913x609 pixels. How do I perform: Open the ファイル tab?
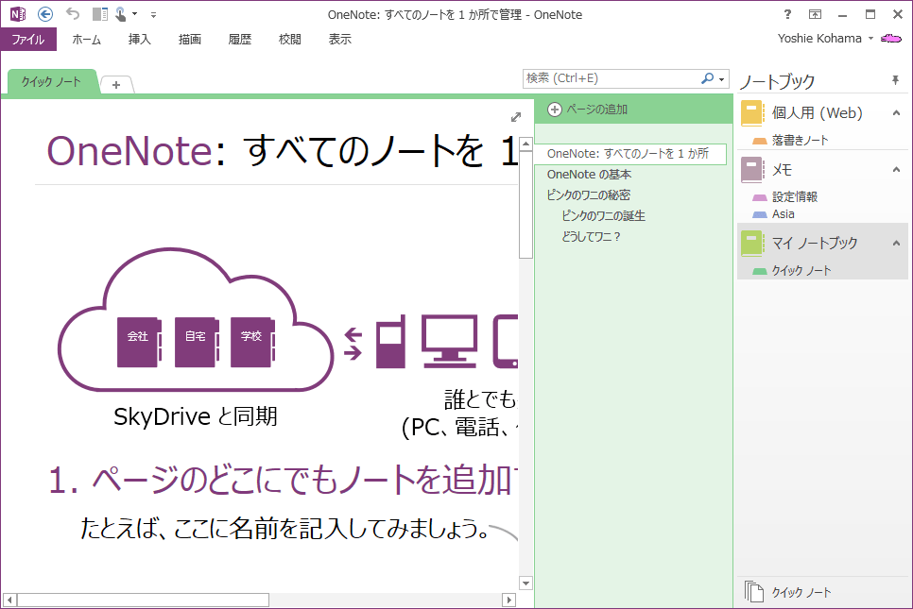28,39
